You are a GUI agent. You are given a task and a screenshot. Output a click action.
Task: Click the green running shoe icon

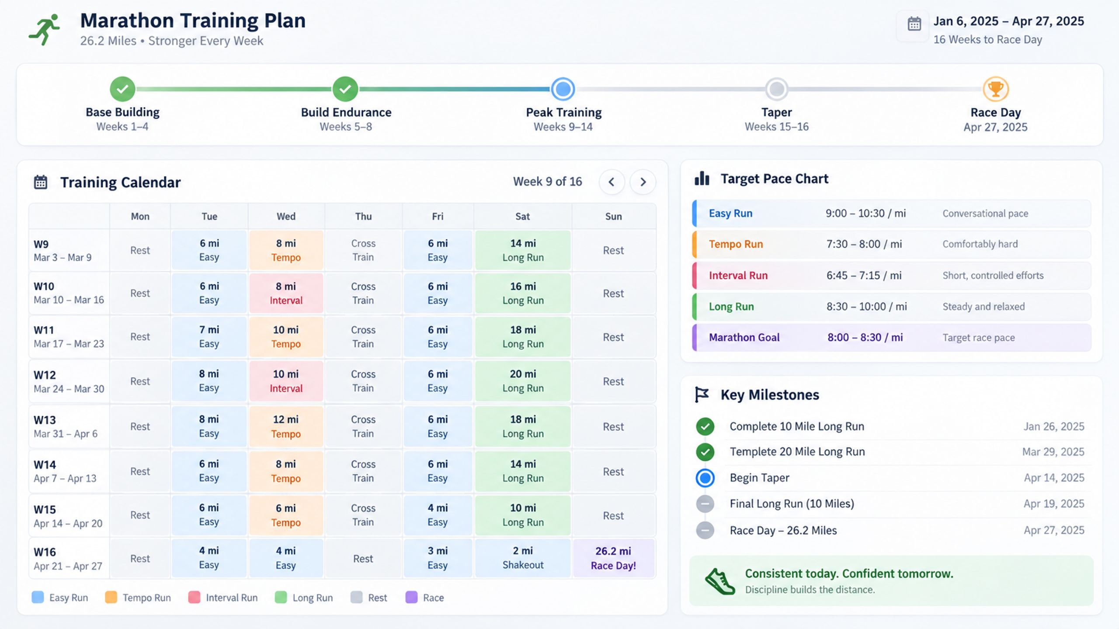(720, 581)
